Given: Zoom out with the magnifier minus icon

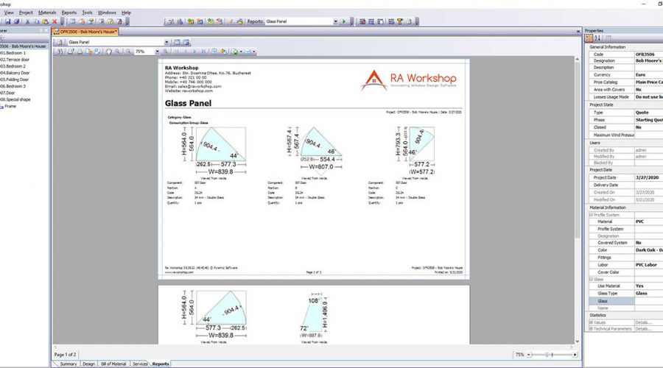Looking at the screenshot, I should point(127,52).
